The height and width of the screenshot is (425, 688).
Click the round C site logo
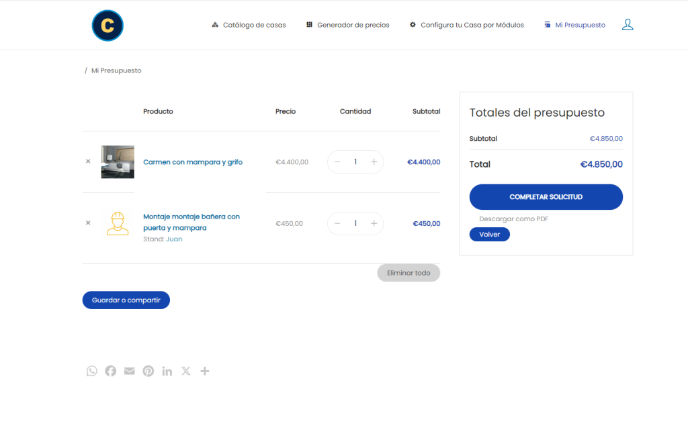[107, 25]
